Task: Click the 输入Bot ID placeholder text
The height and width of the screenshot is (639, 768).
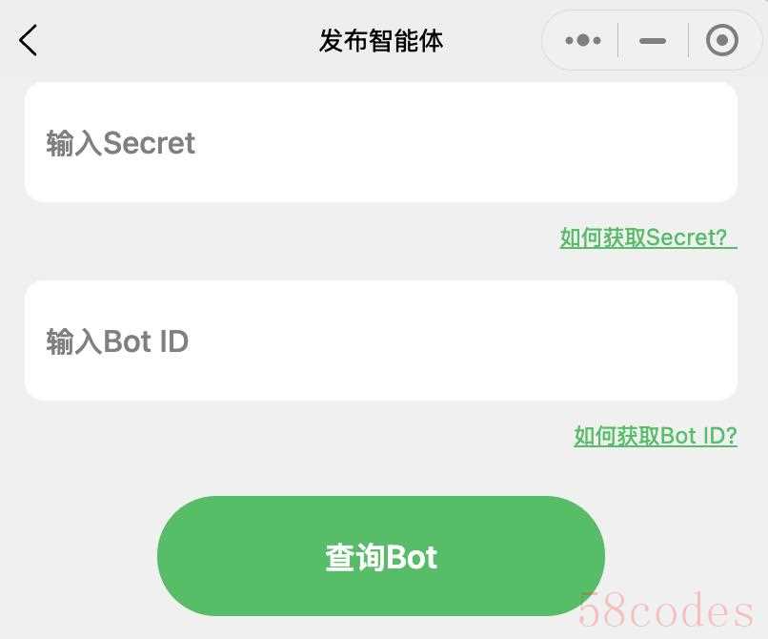Action: coord(117,341)
